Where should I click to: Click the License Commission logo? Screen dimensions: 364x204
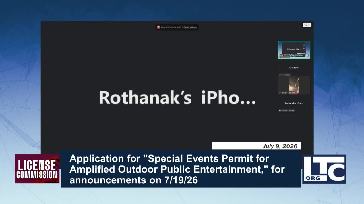coord(37,169)
